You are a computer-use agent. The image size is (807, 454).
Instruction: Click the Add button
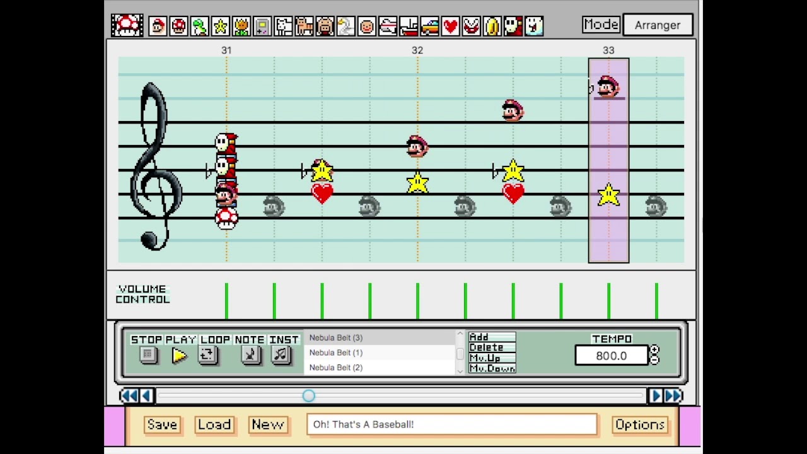tap(492, 337)
